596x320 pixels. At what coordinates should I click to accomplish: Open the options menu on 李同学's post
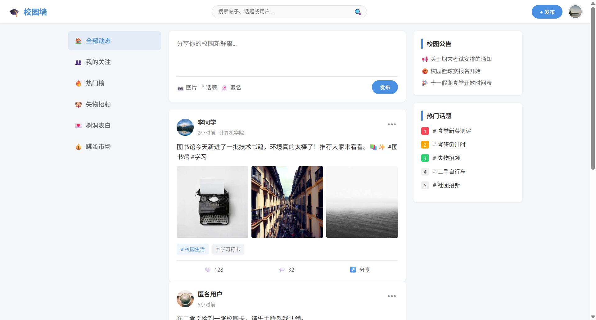pos(392,124)
